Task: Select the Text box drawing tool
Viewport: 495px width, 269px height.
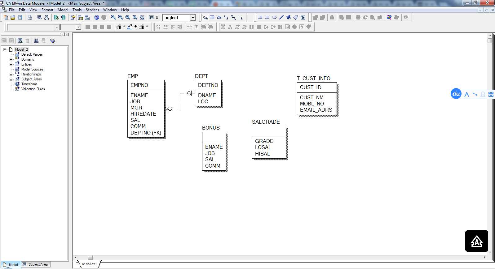Action: pos(303,17)
